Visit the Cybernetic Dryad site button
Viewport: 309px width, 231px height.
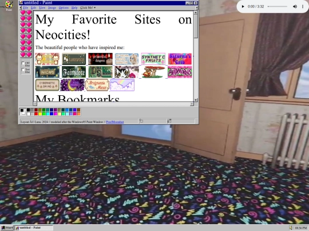(47, 85)
